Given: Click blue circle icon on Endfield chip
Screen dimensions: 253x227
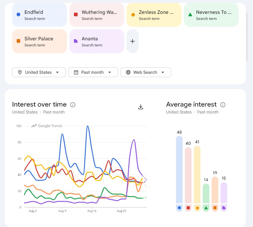Looking at the screenshot, I should pos(18,14).
